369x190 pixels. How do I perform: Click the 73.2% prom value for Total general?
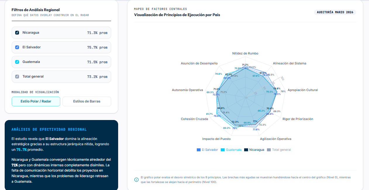click(x=97, y=77)
